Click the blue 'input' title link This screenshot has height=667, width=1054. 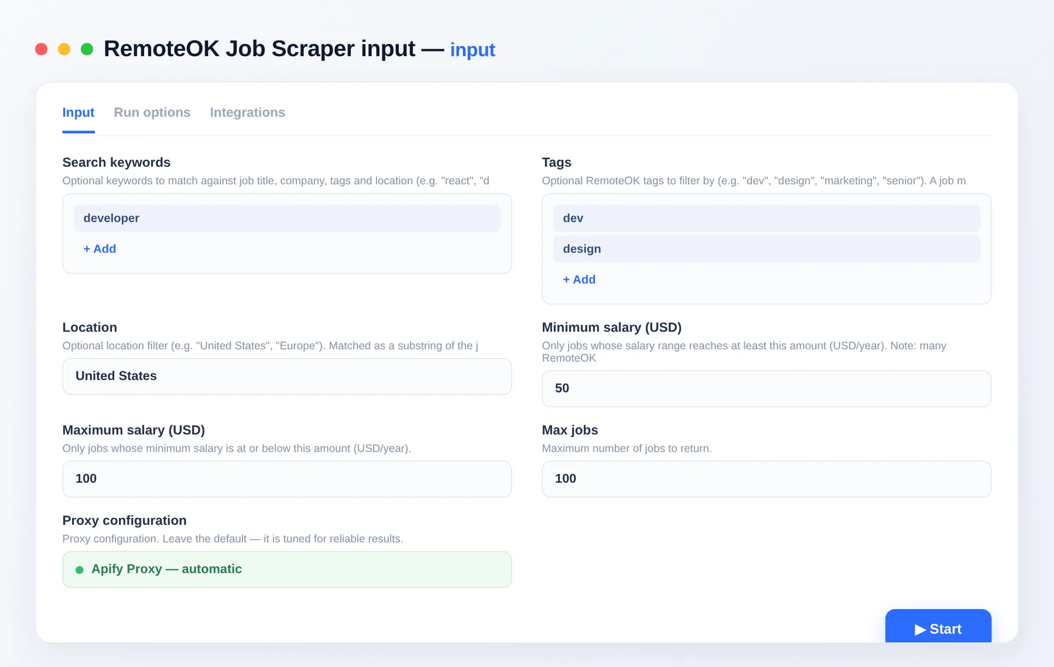pyautogui.click(x=473, y=50)
